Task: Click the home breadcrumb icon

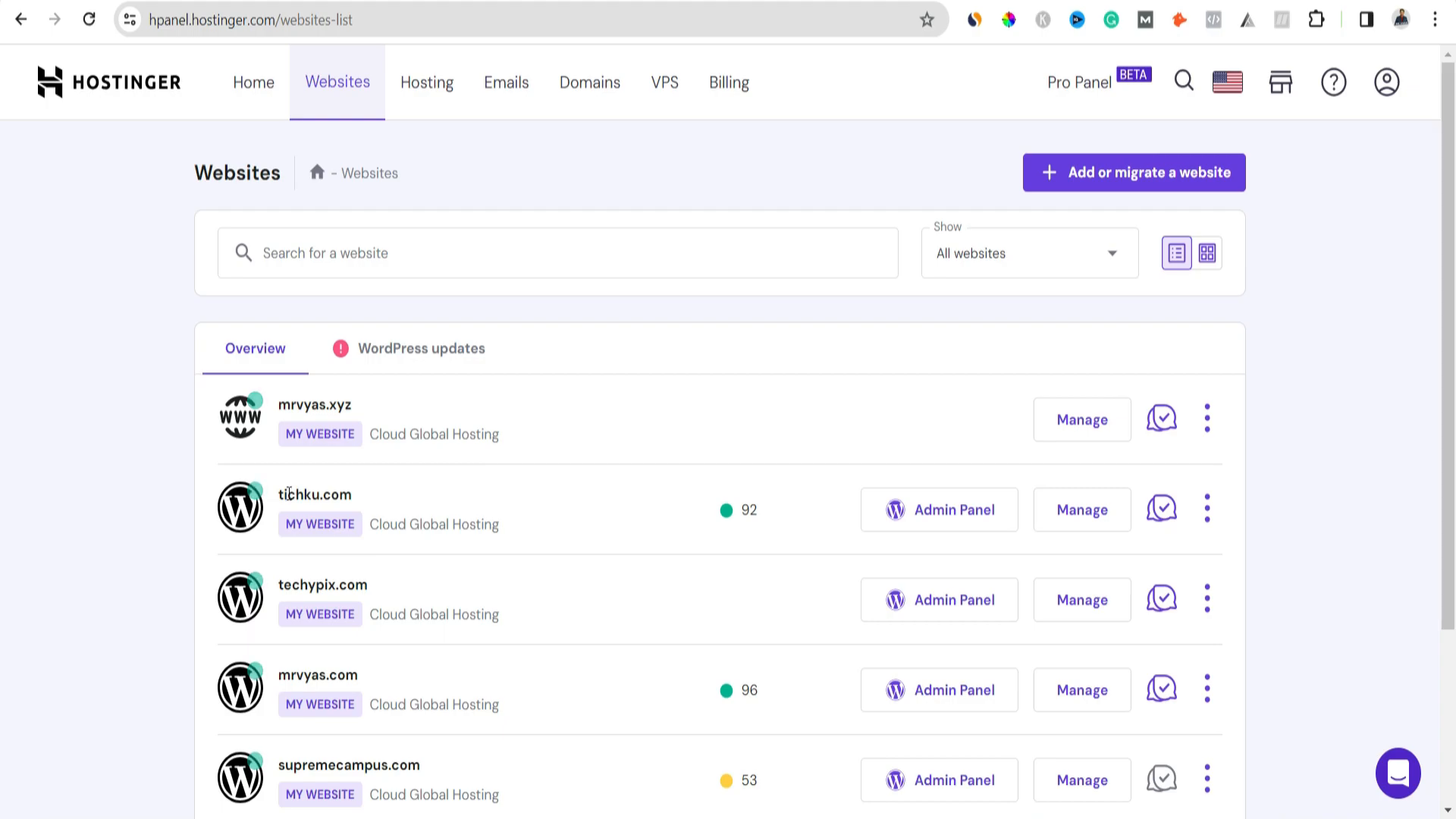Action: tap(317, 172)
